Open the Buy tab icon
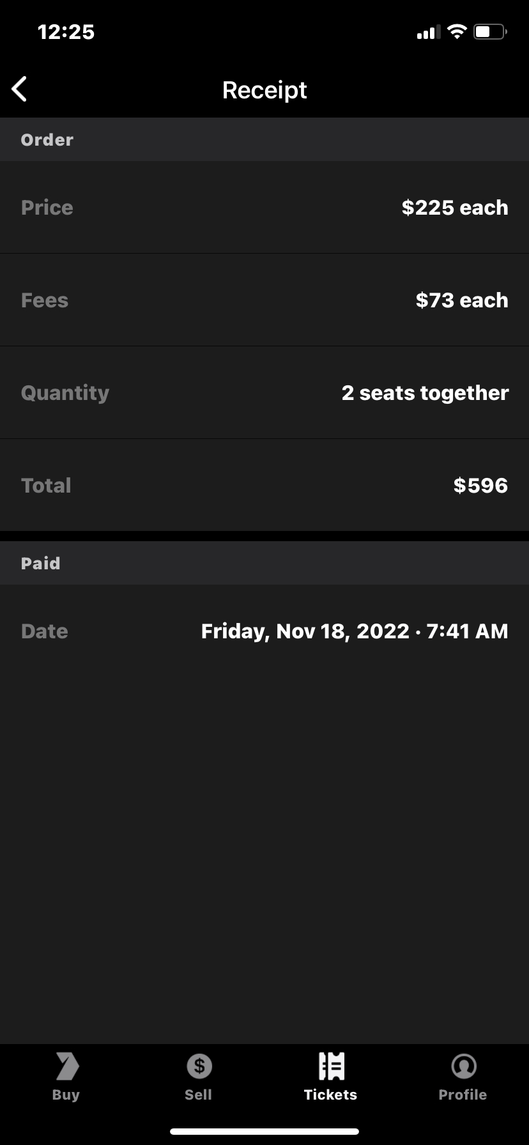This screenshot has width=529, height=1145. 66,1066
